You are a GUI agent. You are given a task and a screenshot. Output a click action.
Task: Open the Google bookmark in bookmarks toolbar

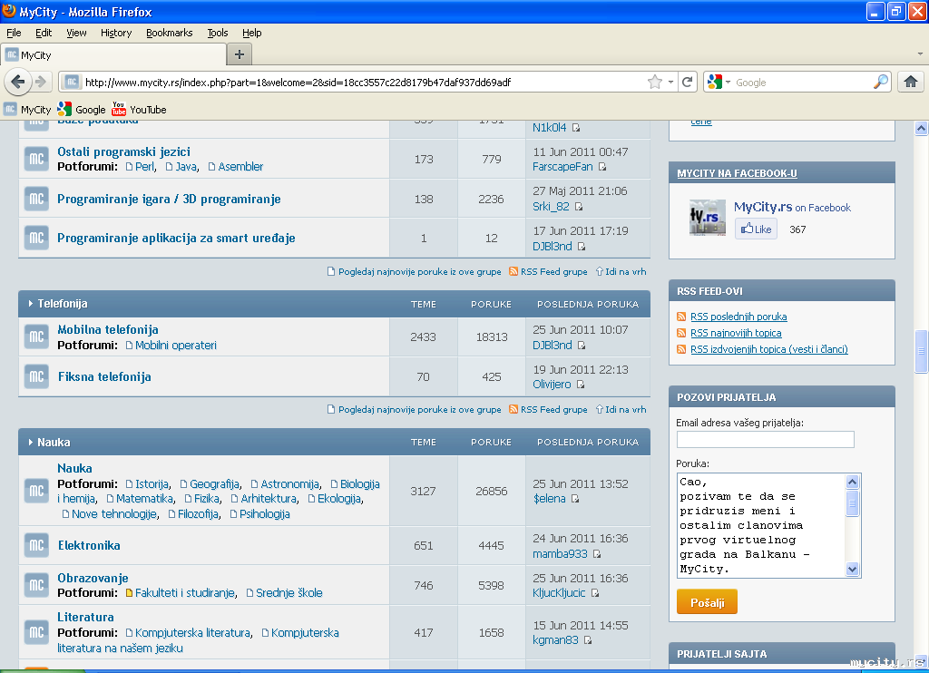[x=81, y=109]
